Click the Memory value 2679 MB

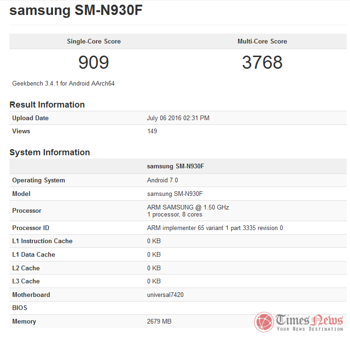[160, 322]
